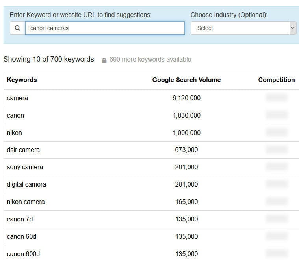Click the Choose Industry (Optional) label
This screenshot has height=260, width=299.
tap(229, 15)
